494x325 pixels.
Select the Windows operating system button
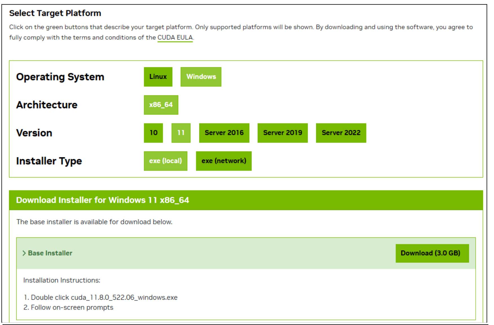point(201,77)
